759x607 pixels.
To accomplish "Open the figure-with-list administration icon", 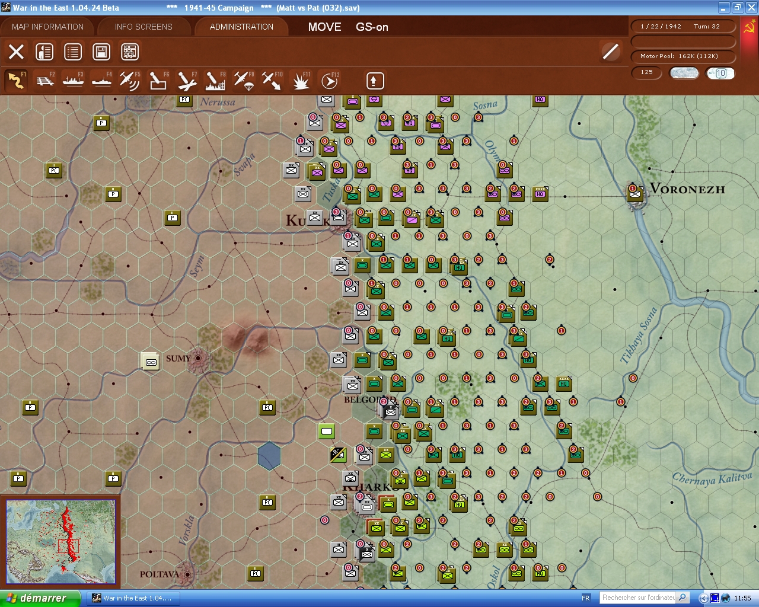I will (44, 52).
